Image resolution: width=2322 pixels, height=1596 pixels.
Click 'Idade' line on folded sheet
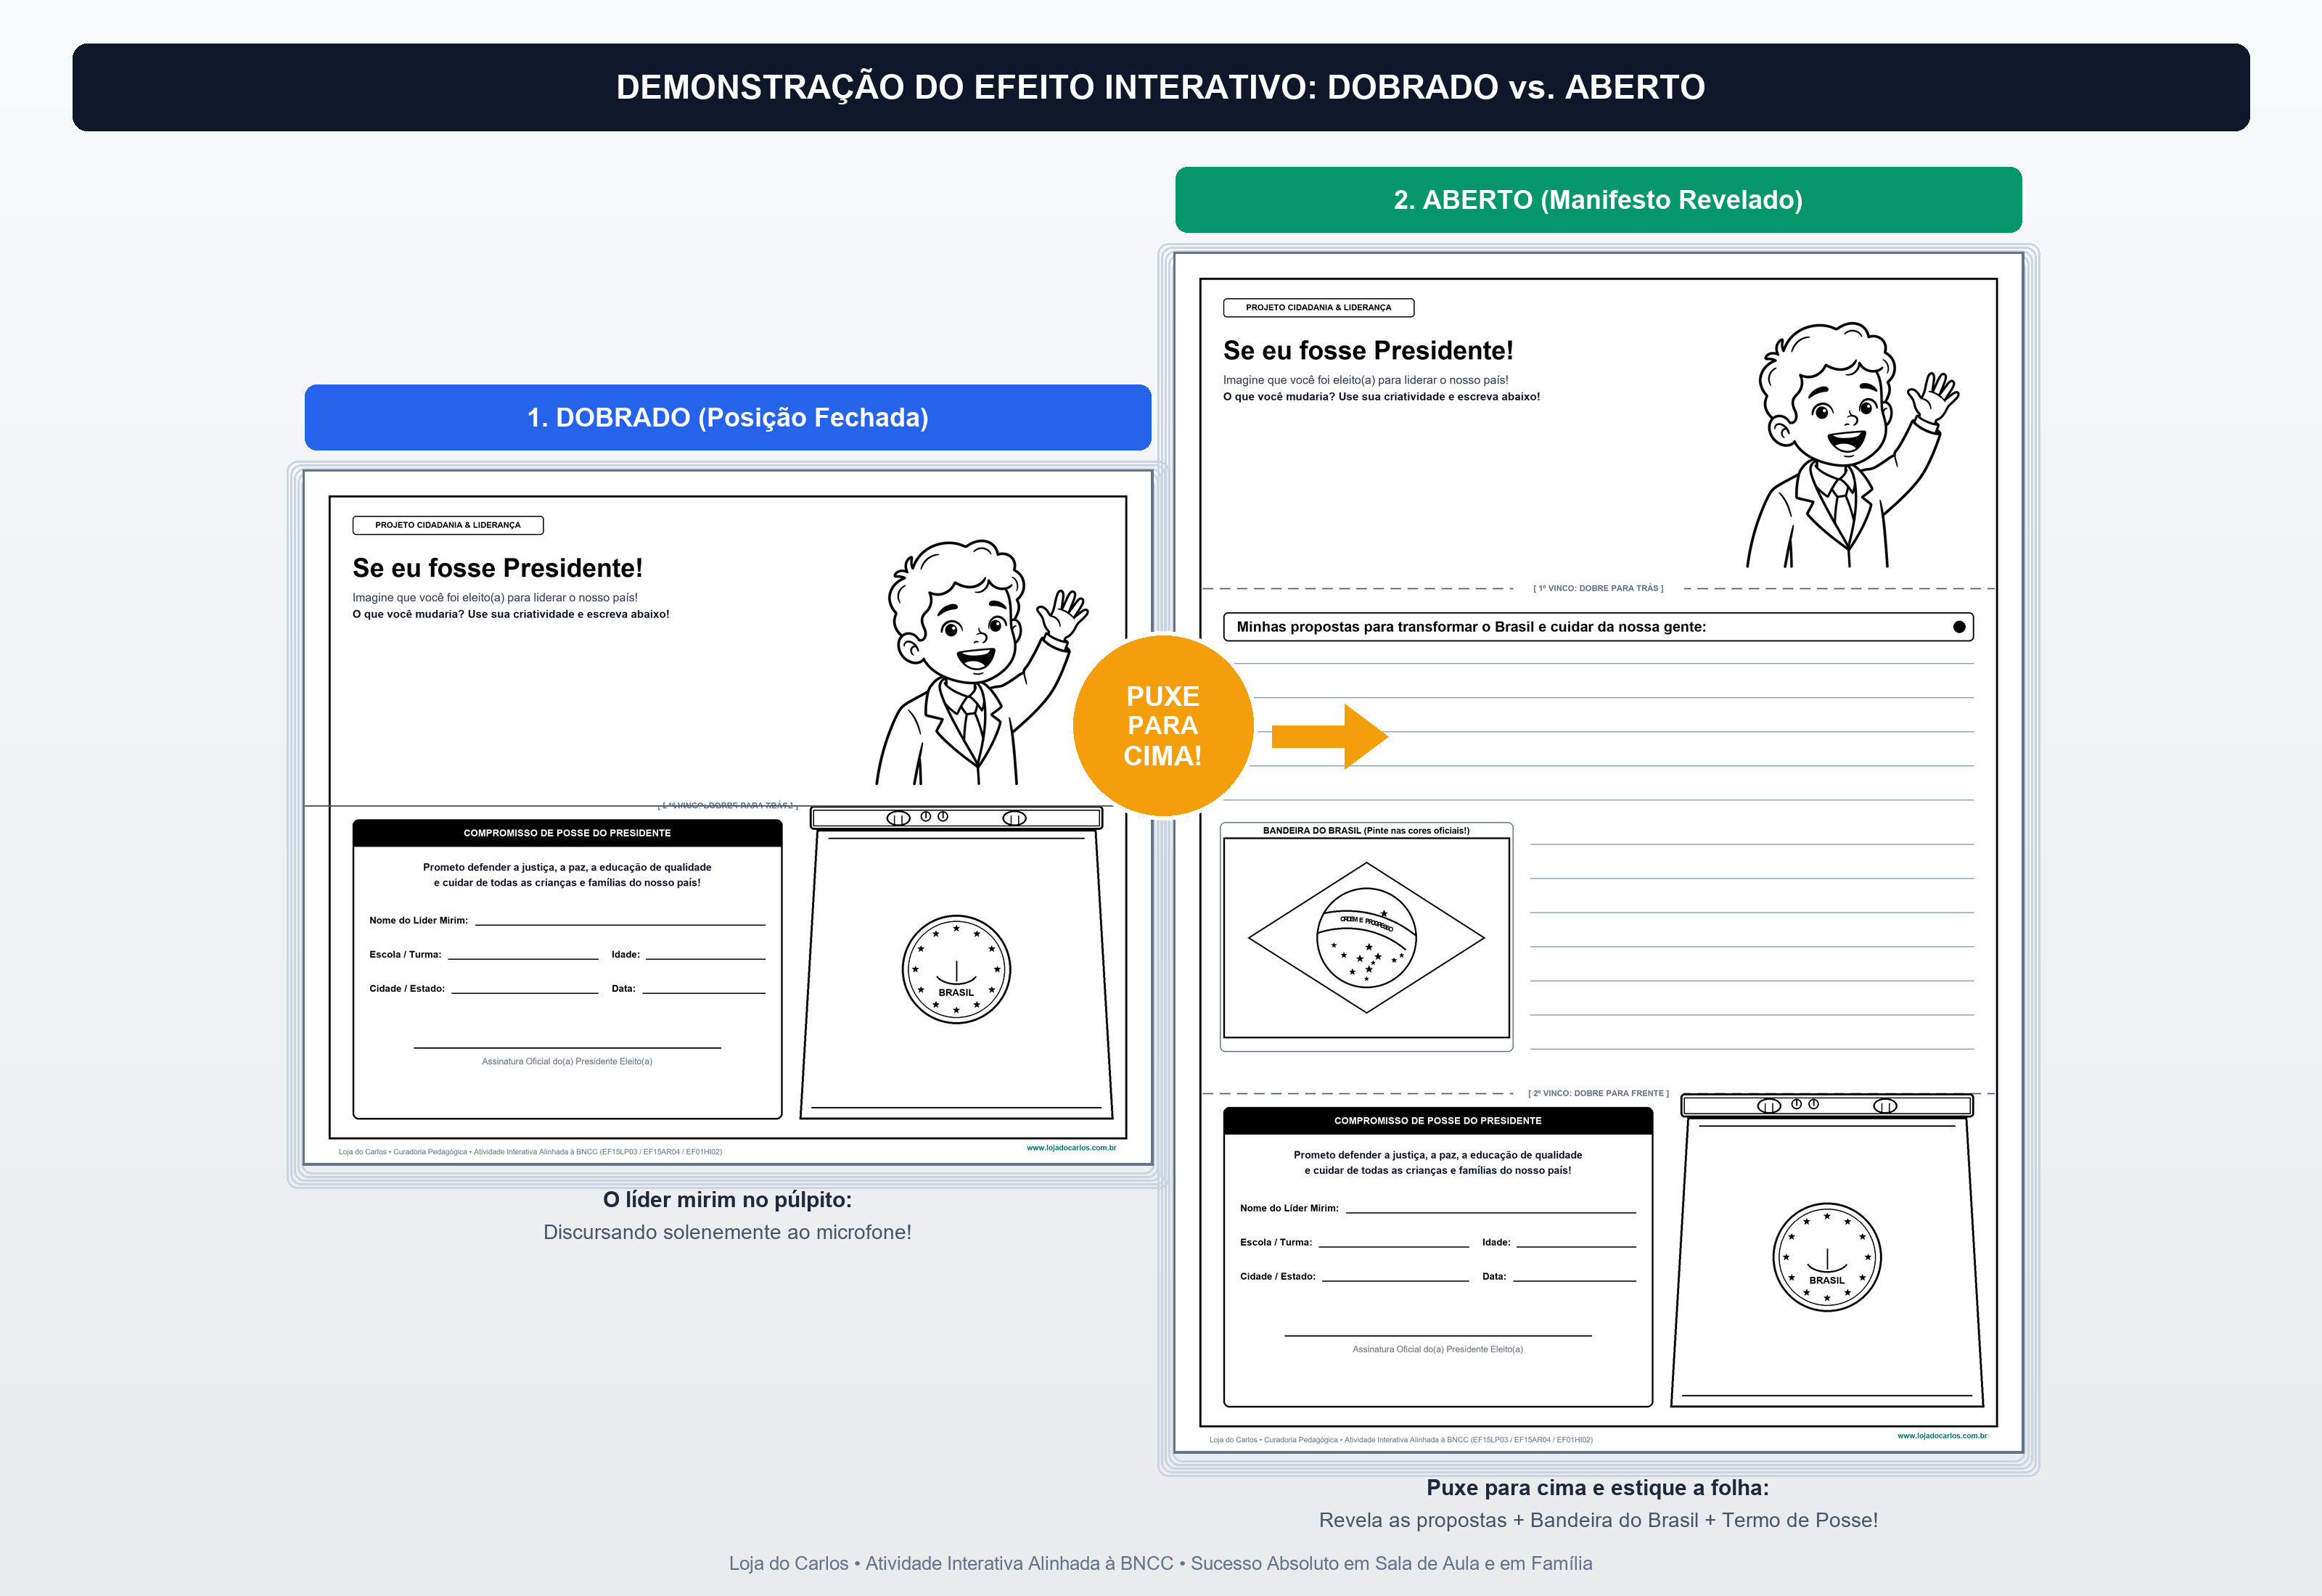click(x=705, y=958)
